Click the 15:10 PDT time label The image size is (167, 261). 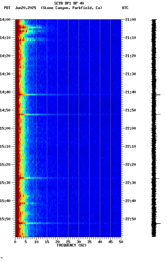pyautogui.click(x=5, y=147)
